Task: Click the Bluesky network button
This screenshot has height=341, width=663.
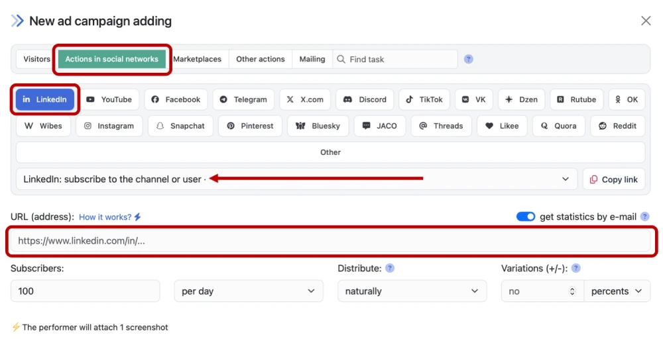Action: click(x=318, y=126)
